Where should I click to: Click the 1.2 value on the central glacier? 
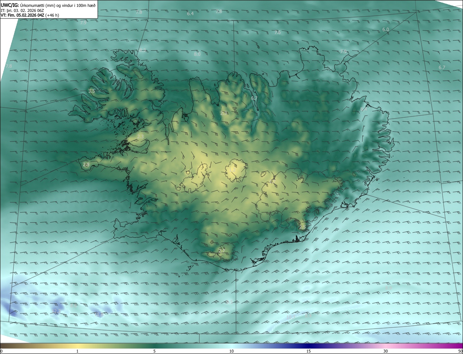coord(232,169)
